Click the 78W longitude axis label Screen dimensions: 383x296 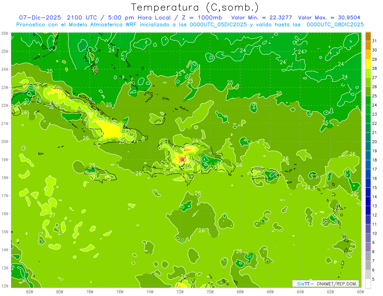(x=90, y=292)
